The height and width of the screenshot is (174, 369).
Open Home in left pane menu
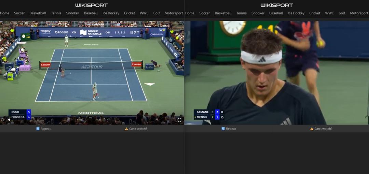[x=4, y=13]
